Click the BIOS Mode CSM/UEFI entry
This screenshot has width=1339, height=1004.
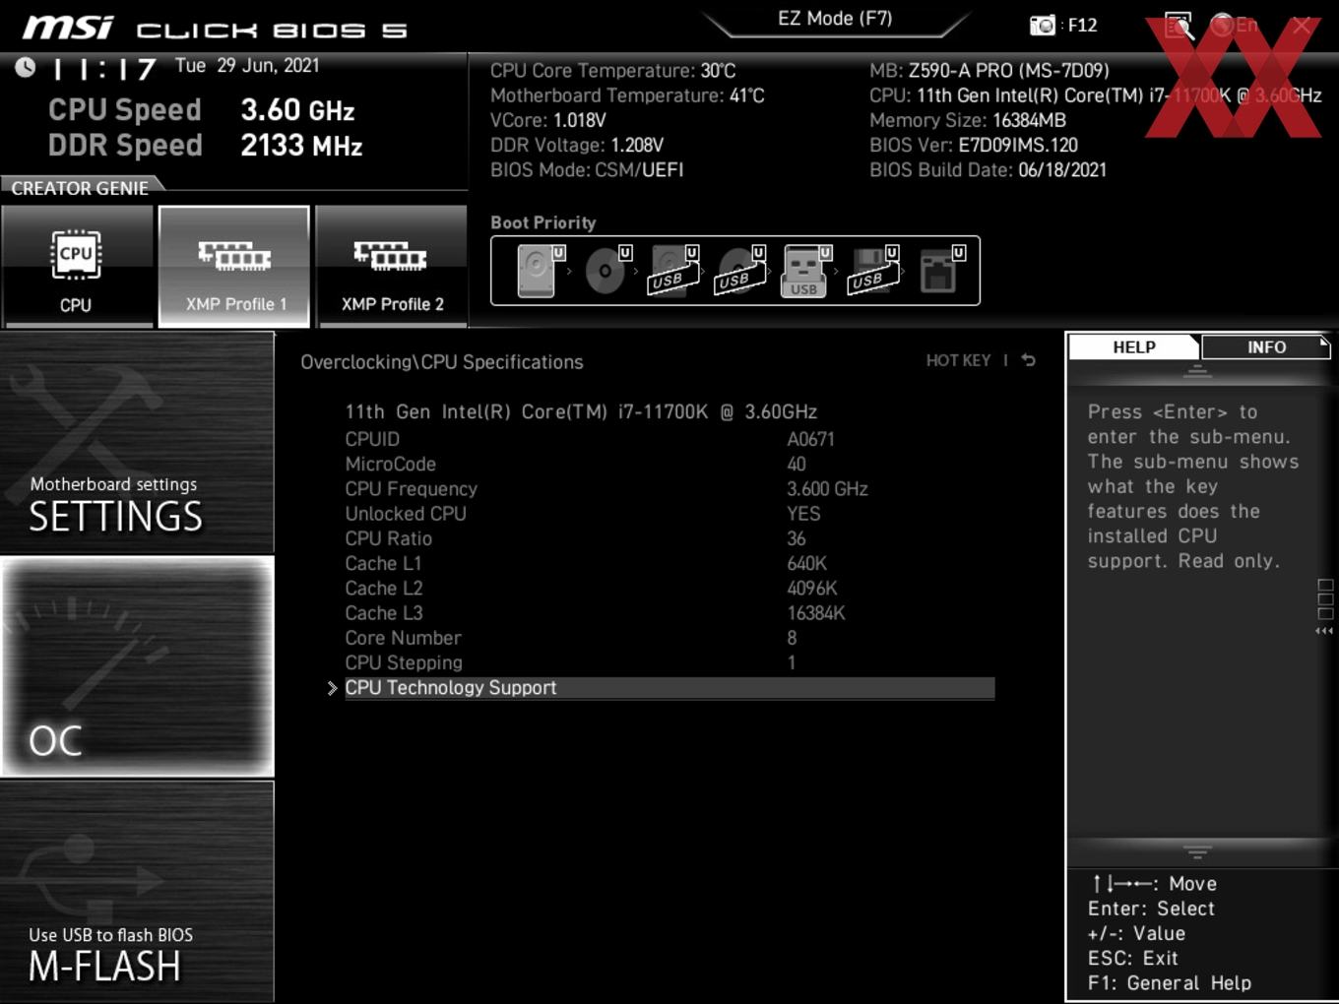pyautogui.click(x=587, y=169)
